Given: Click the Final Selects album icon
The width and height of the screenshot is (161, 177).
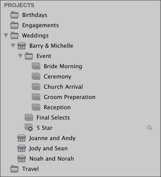Looking at the screenshot, I should click(x=29, y=118).
